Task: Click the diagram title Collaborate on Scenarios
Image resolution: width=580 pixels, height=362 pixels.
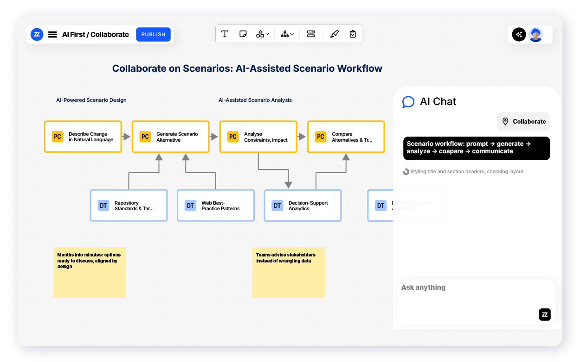Action: point(247,69)
